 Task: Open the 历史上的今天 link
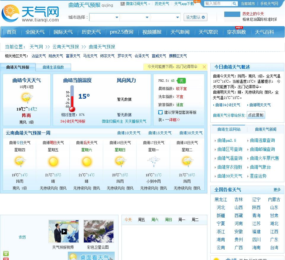click(253, 14)
